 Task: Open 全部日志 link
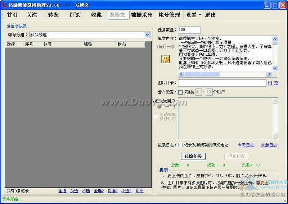(269, 145)
